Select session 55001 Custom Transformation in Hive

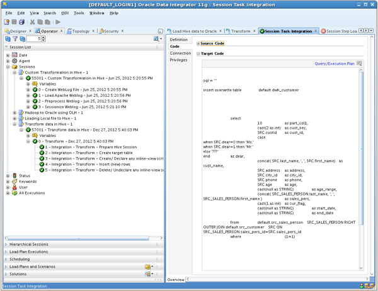[92, 78]
